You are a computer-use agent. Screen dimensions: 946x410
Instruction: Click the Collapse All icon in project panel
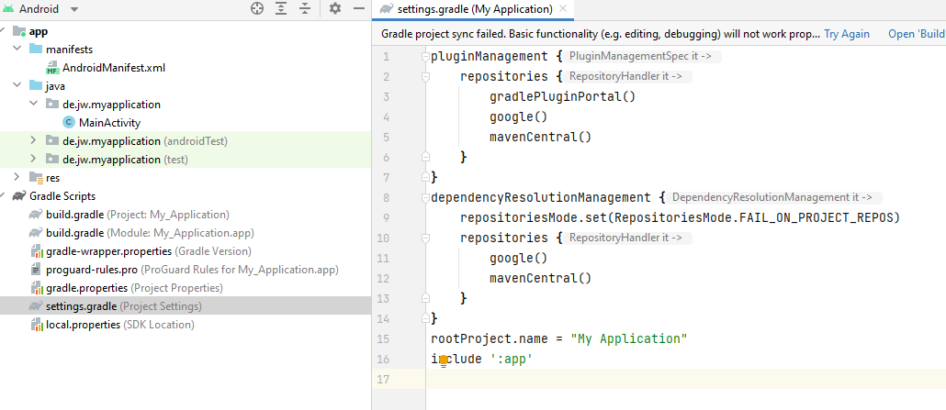click(306, 8)
